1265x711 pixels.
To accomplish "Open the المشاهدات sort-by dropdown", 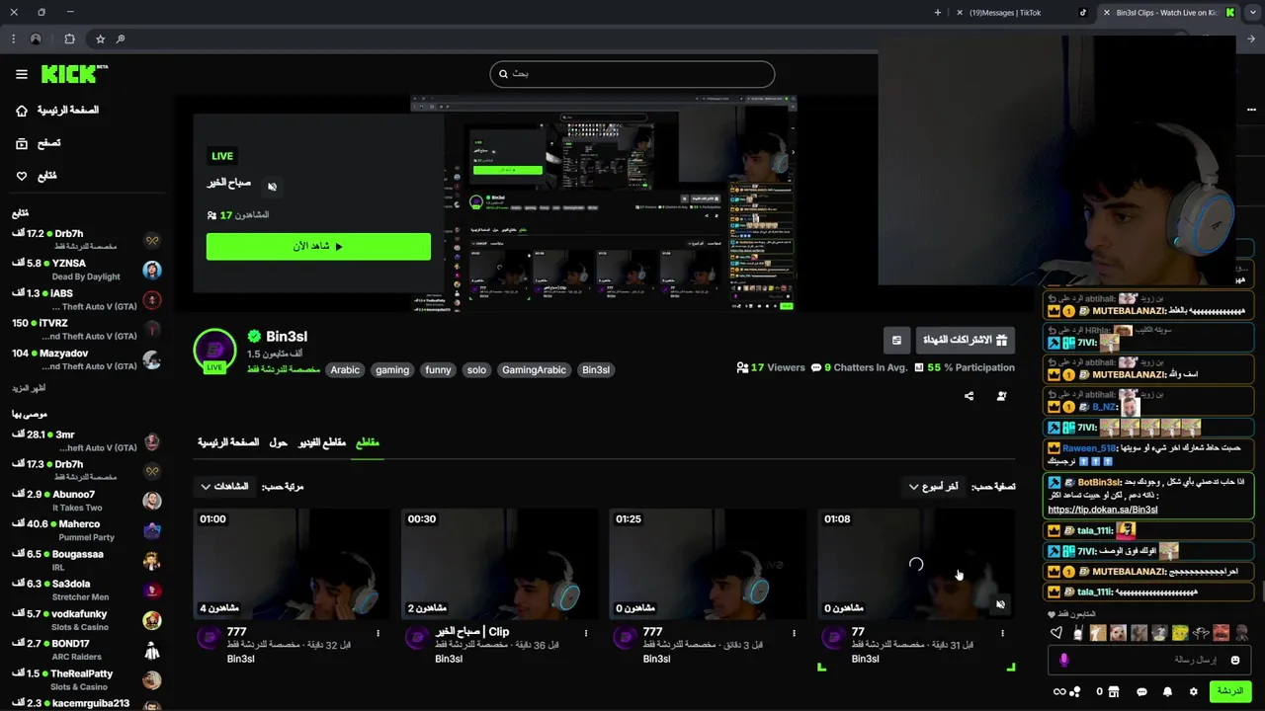I will 224,486.
